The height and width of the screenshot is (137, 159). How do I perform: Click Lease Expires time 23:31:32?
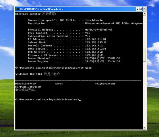pyautogui.click(x=114, y=61)
